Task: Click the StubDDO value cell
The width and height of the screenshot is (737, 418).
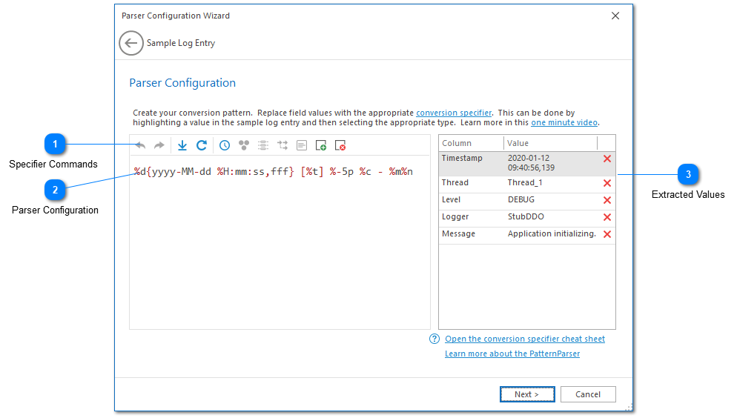Action: pyautogui.click(x=526, y=216)
